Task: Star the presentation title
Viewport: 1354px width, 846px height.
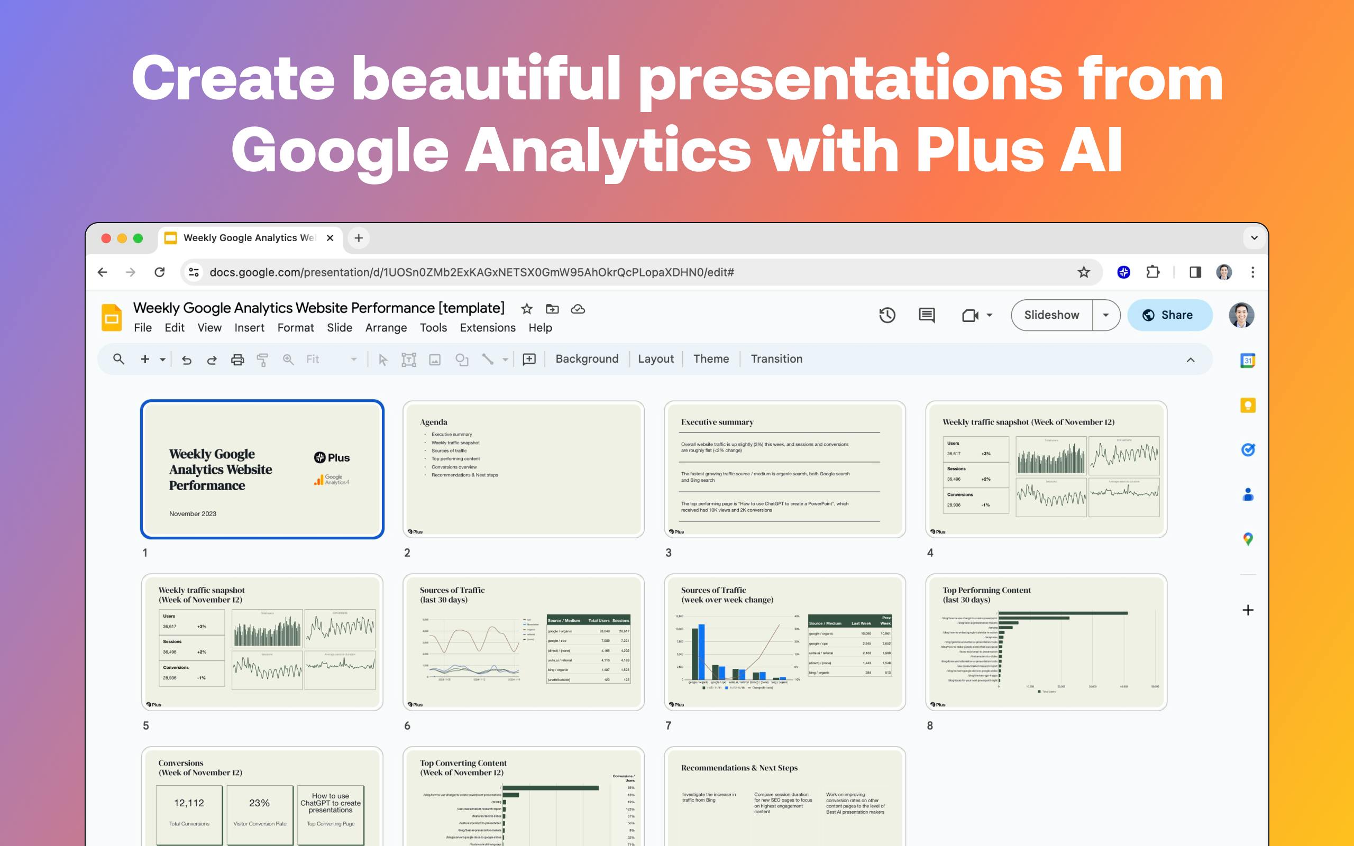Action: (x=526, y=309)
